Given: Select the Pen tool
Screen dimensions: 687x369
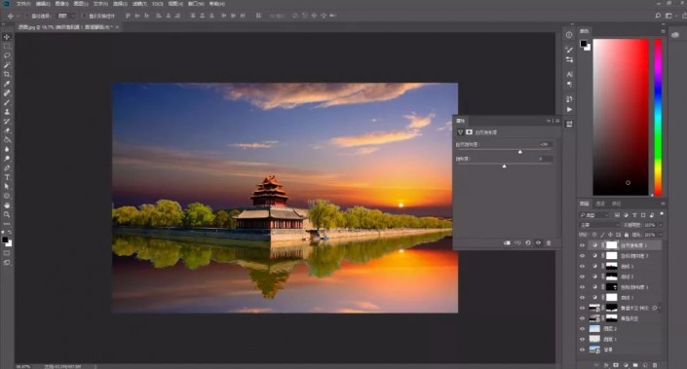Looking at the screenshot, I should 7,168.
